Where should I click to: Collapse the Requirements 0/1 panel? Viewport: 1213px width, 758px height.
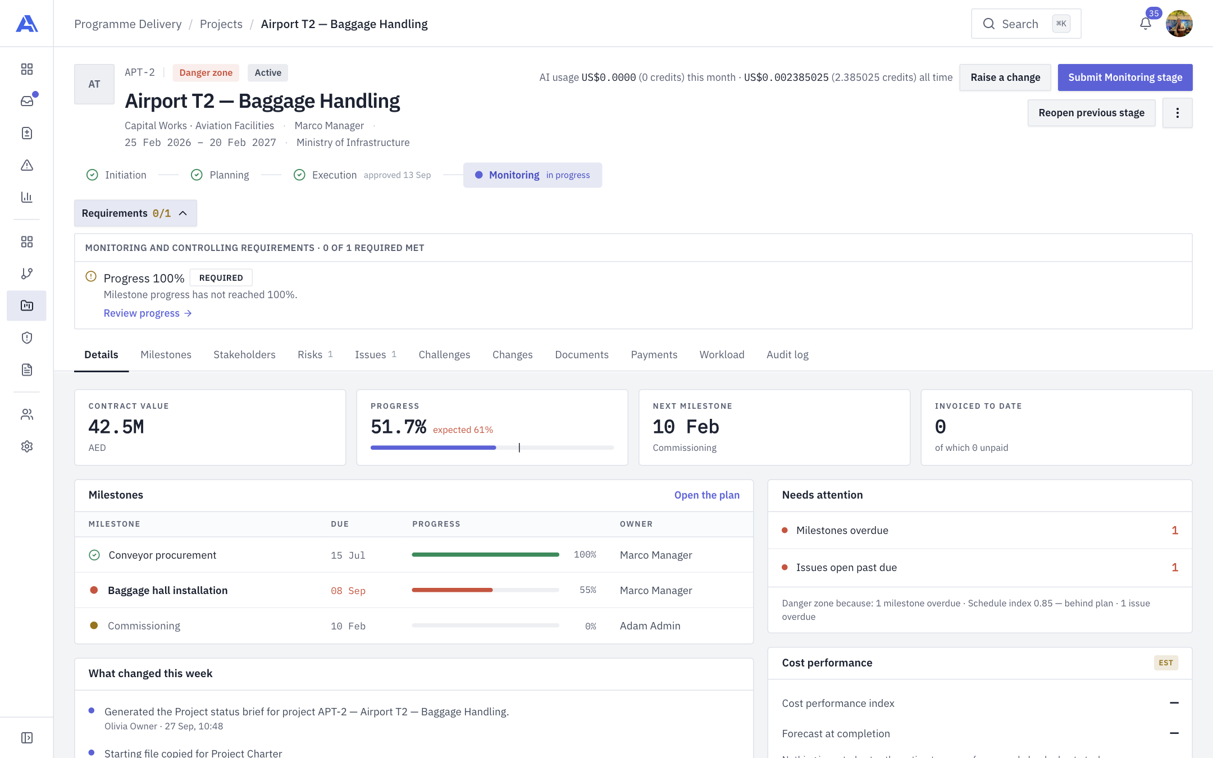coord(135,213)
